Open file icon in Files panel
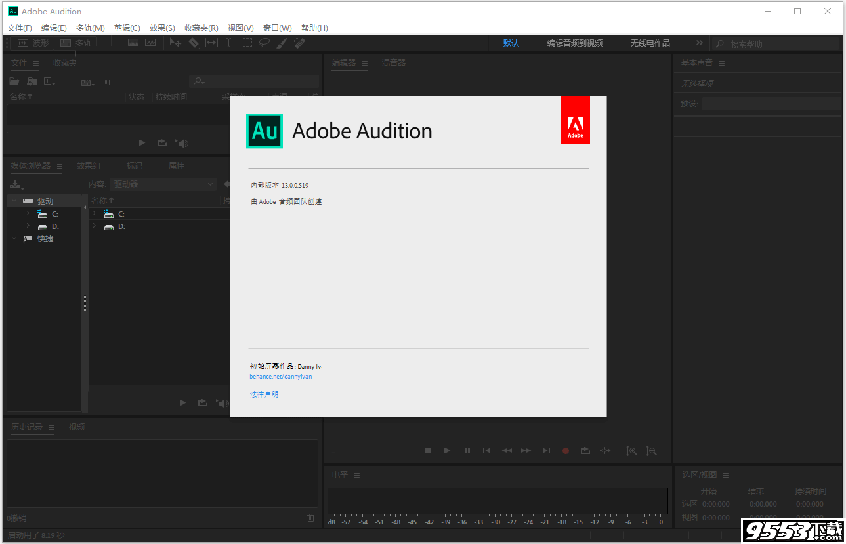 [14, 81]
